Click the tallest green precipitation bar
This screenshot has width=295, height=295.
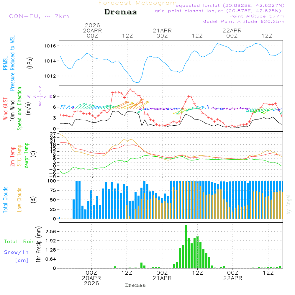pyautogui.click(x=186, y=246)
